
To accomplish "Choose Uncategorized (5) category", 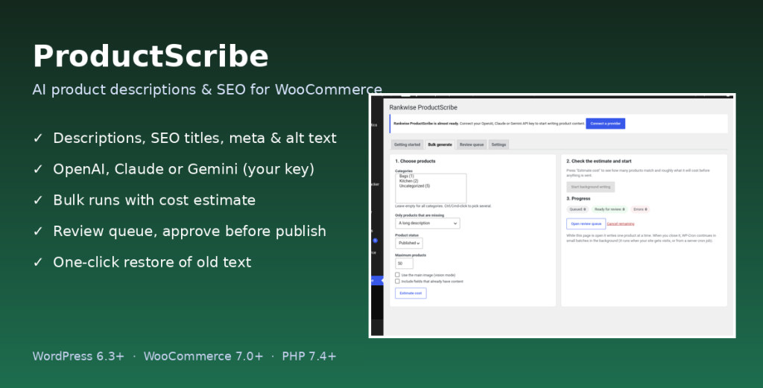I will click(x=414, y=185).
